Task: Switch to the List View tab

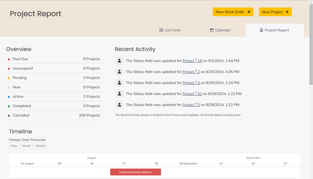Action: tap(170, 30)
